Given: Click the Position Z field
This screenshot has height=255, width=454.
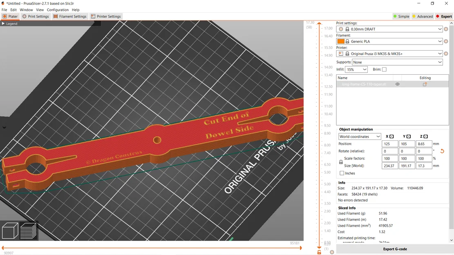Looking at the screenshot, I should 424,144.
